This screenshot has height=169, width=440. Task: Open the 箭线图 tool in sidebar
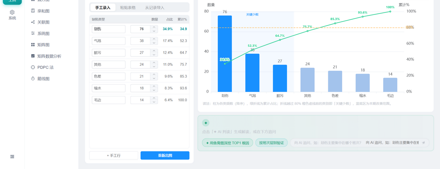pos(43,79)
